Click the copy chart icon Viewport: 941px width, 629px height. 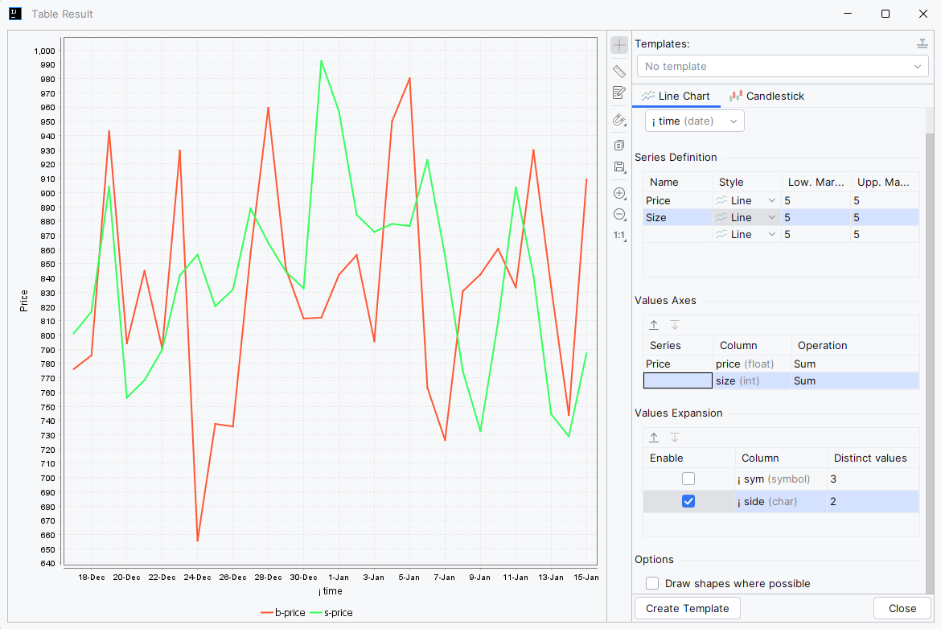(x=619, y=146)
